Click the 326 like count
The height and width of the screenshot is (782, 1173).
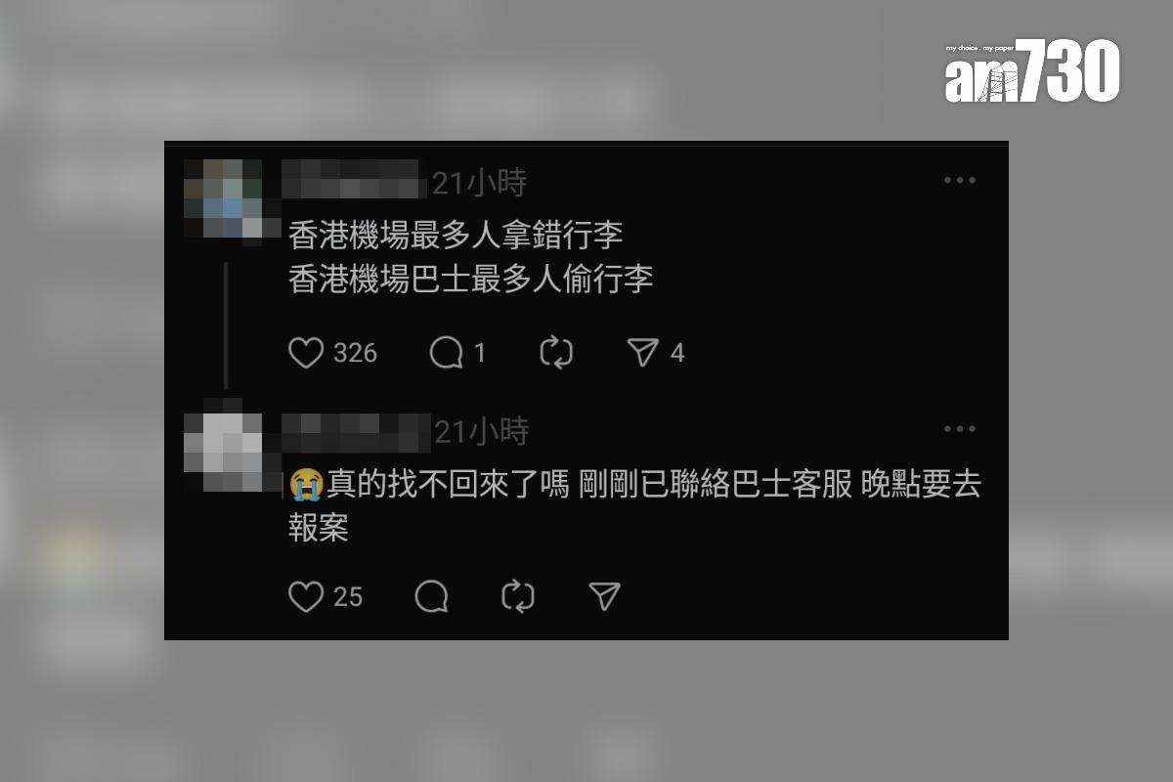[355, 353]
